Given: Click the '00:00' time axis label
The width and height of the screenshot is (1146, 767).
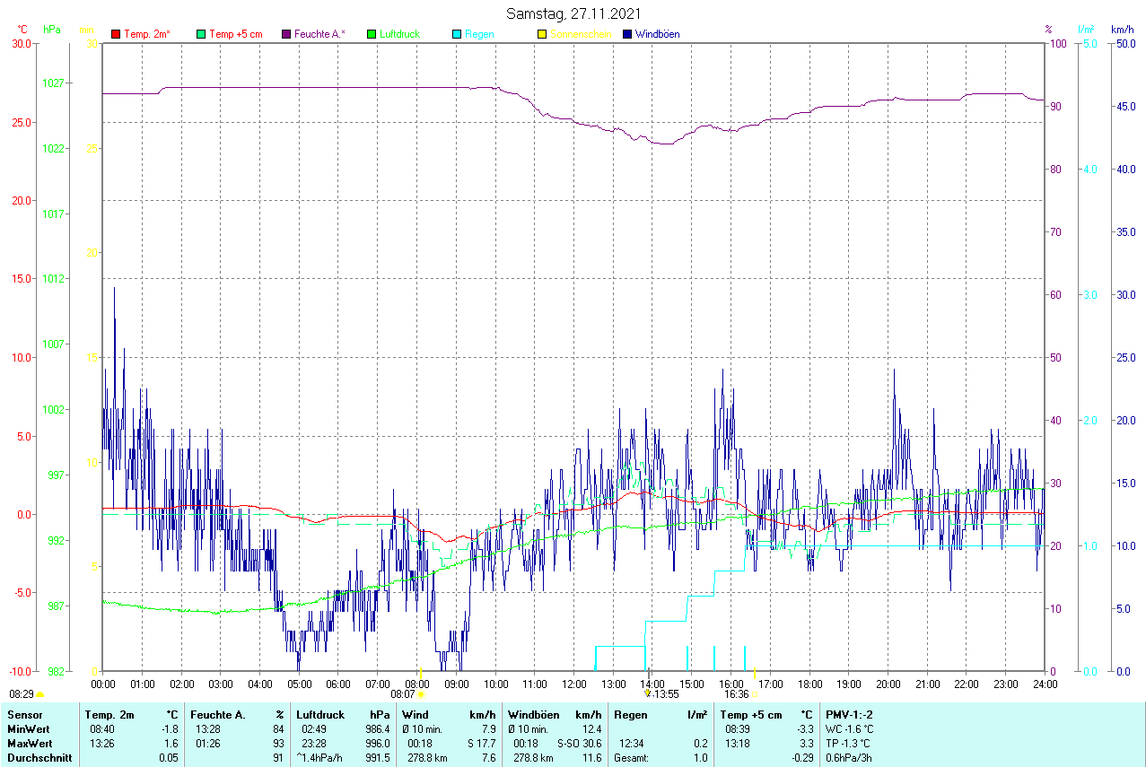Looking at the screenshot, I should click(x=103, y=684).
